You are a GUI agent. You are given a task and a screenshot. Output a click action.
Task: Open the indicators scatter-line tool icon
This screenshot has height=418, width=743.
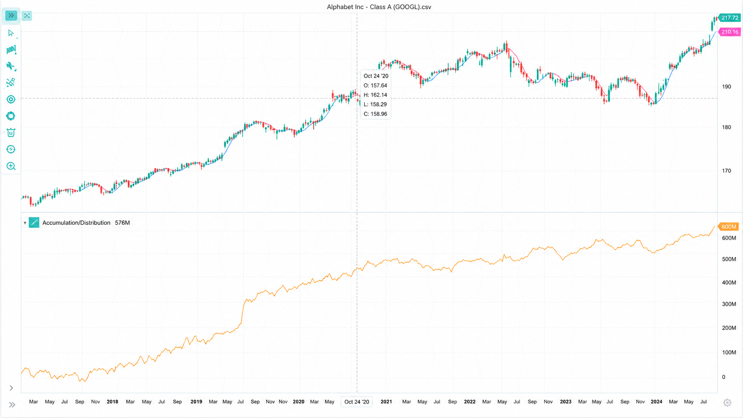pyautogui.click(x=11, y=83)
